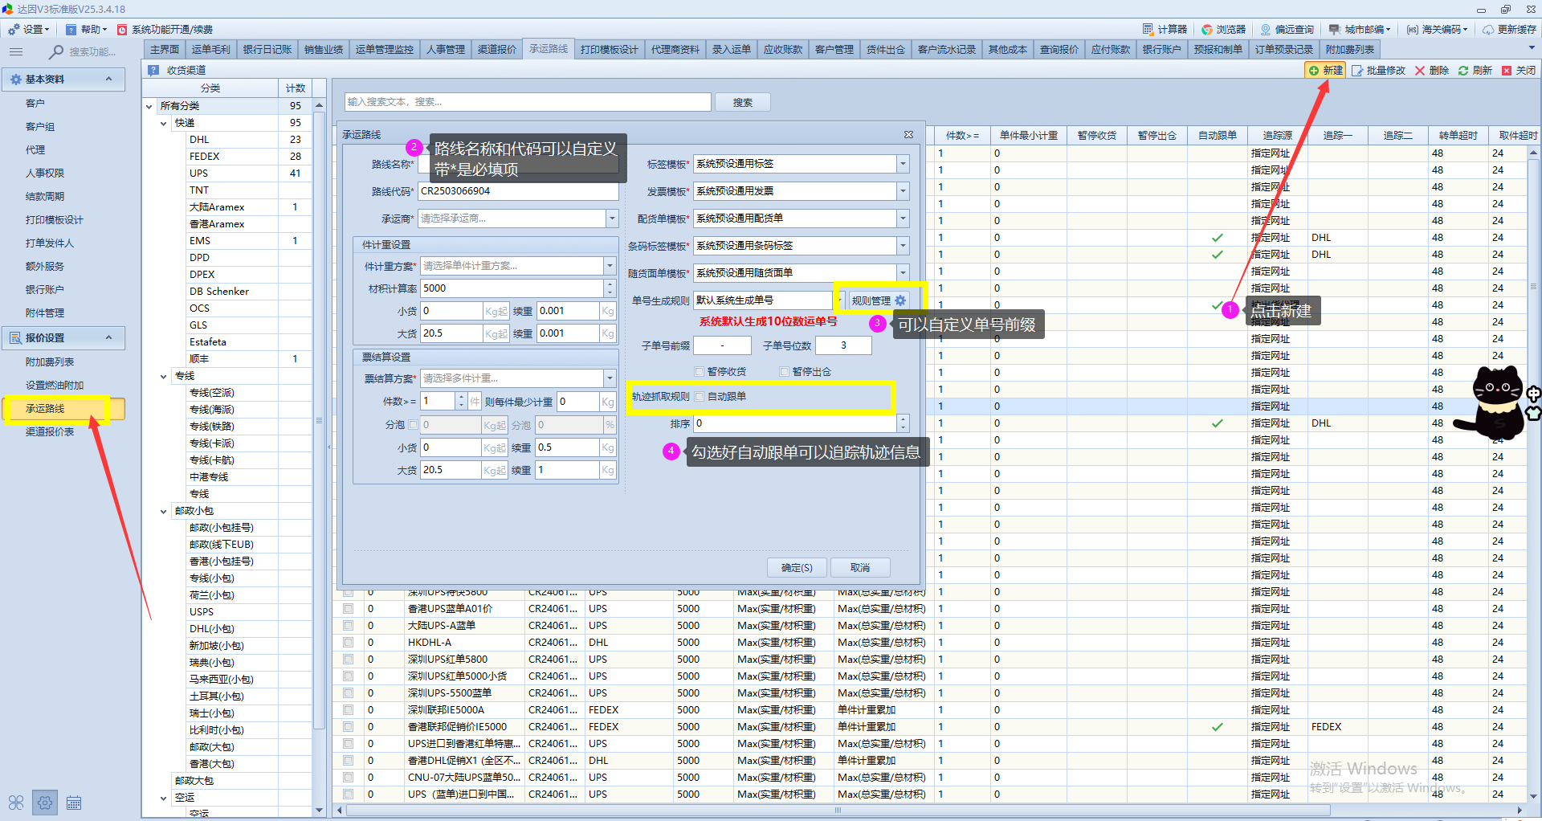Tick the 暂停出仓 checkbox
Image resolution: width=1542 pixels, height=821 pixels.
tap(785, 372)
